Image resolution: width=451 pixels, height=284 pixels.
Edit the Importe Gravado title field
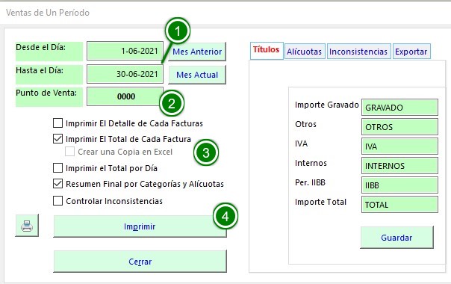pos(399,108)
